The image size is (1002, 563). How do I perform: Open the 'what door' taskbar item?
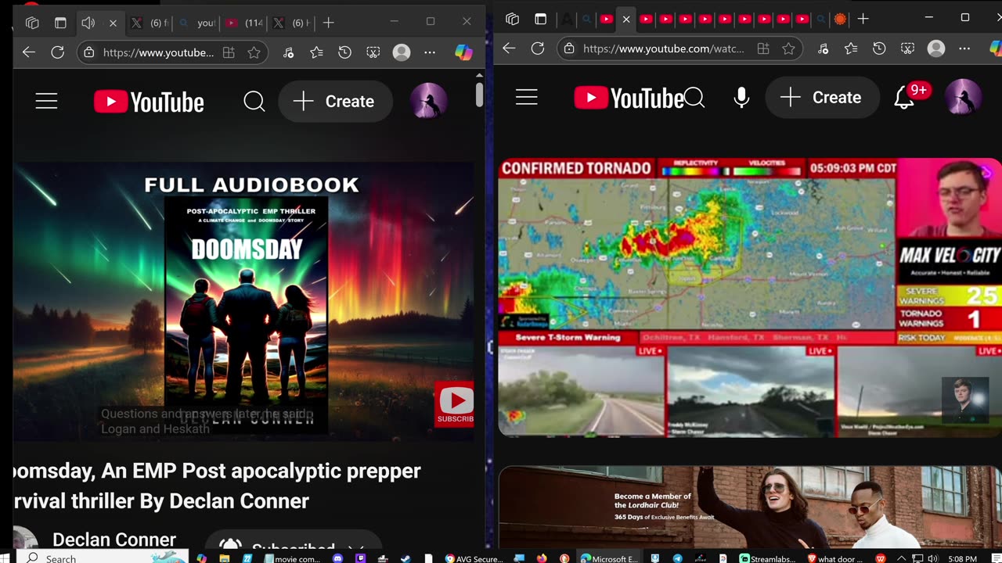(833, 558)
